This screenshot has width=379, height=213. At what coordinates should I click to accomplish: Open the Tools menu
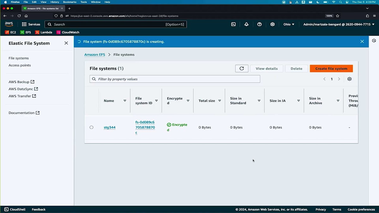tap(83, 2)
